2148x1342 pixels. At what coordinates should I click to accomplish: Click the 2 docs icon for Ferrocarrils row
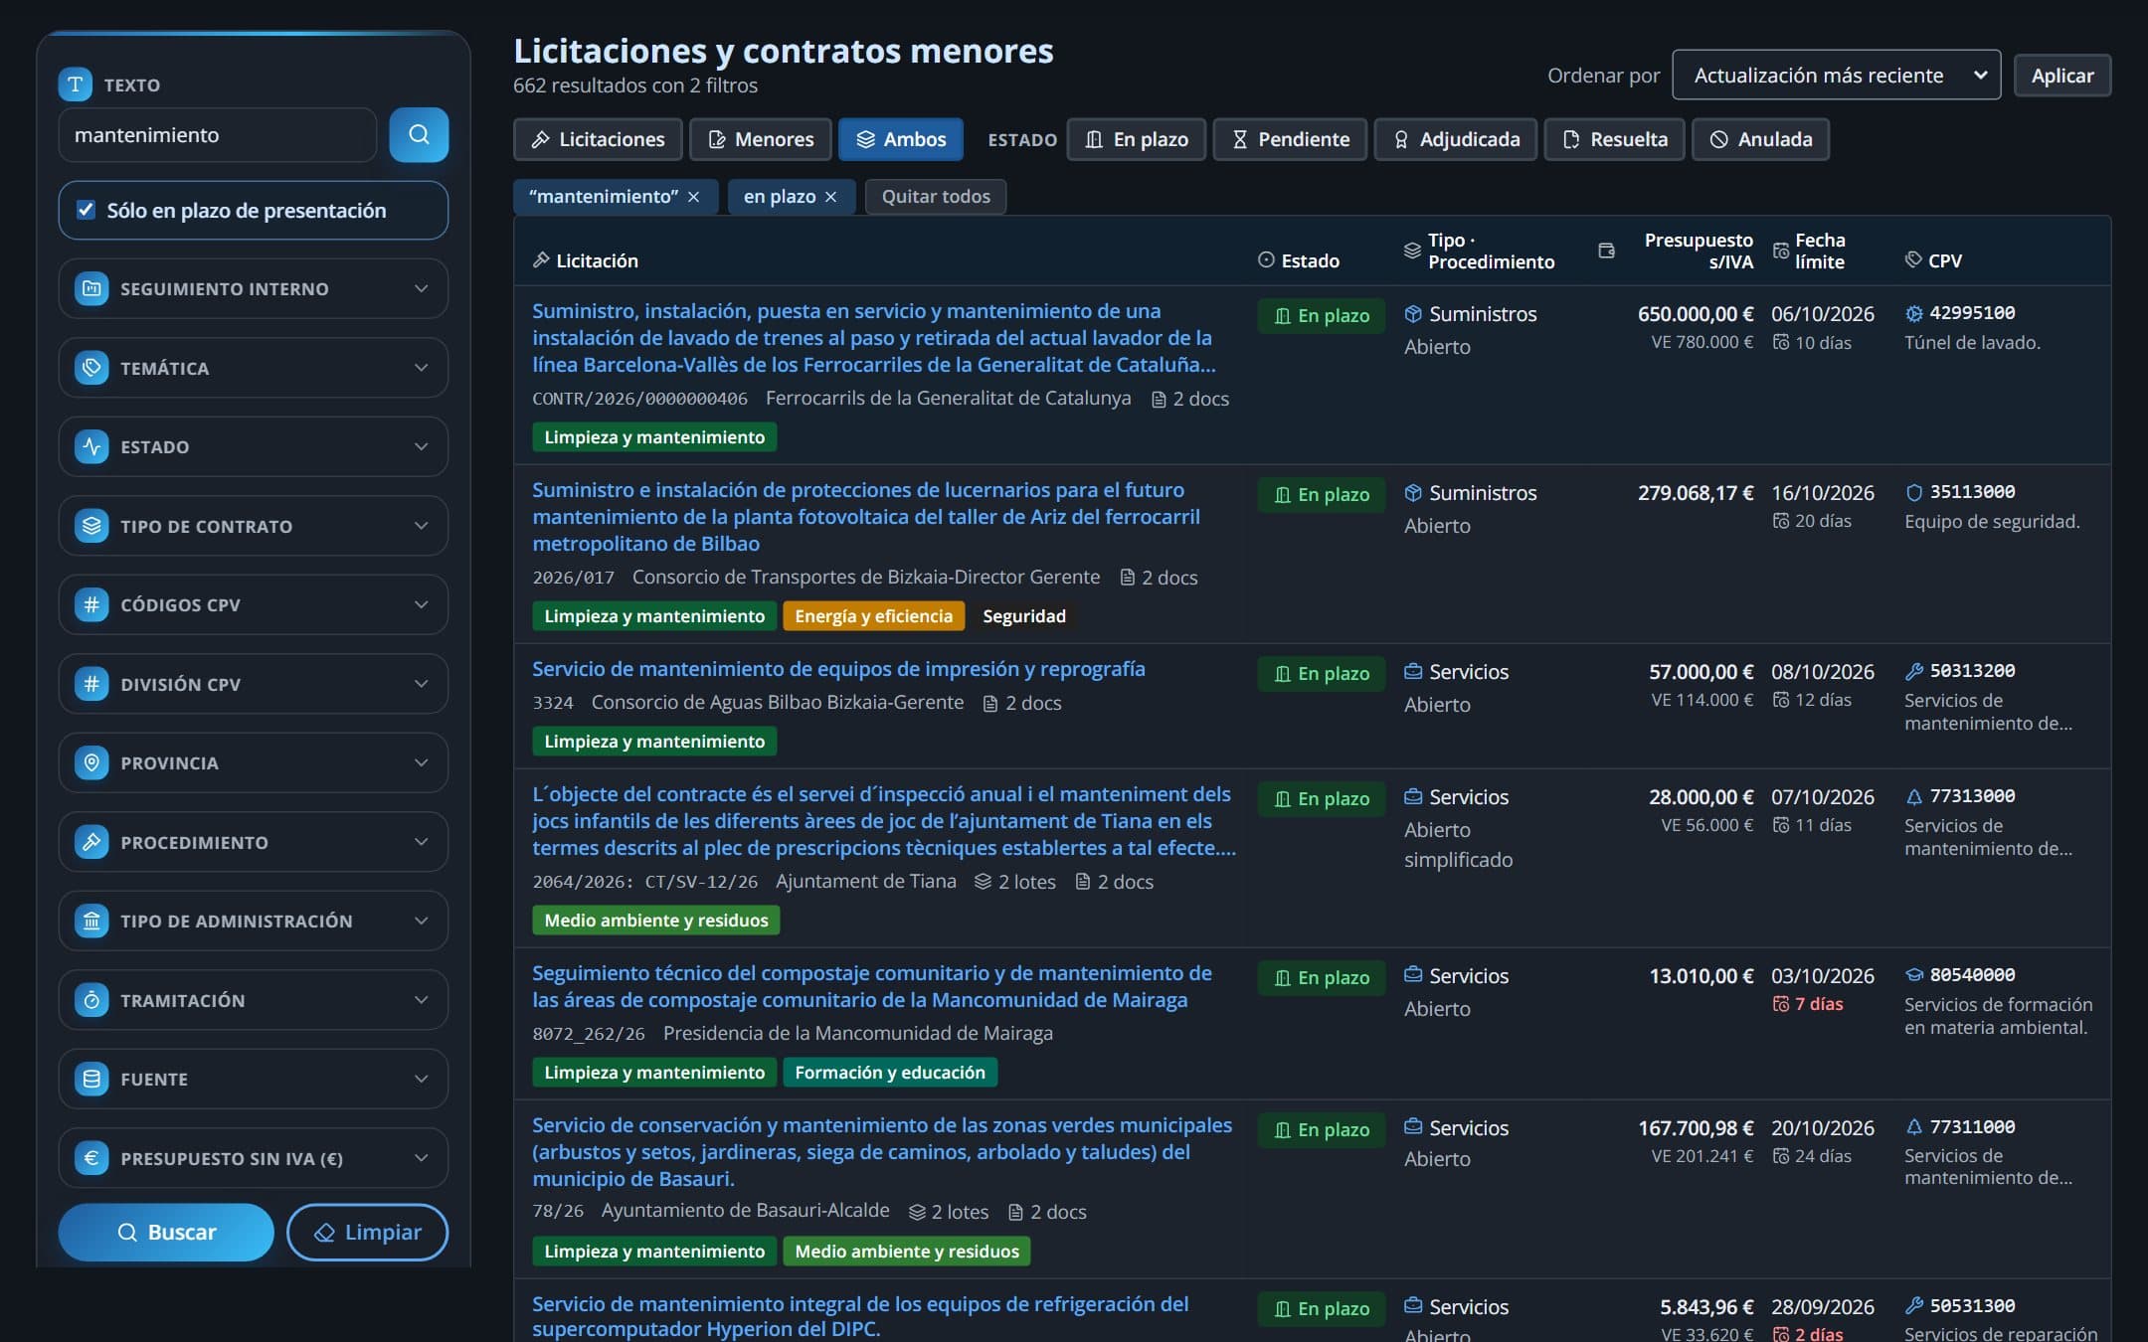(1159, 400)
